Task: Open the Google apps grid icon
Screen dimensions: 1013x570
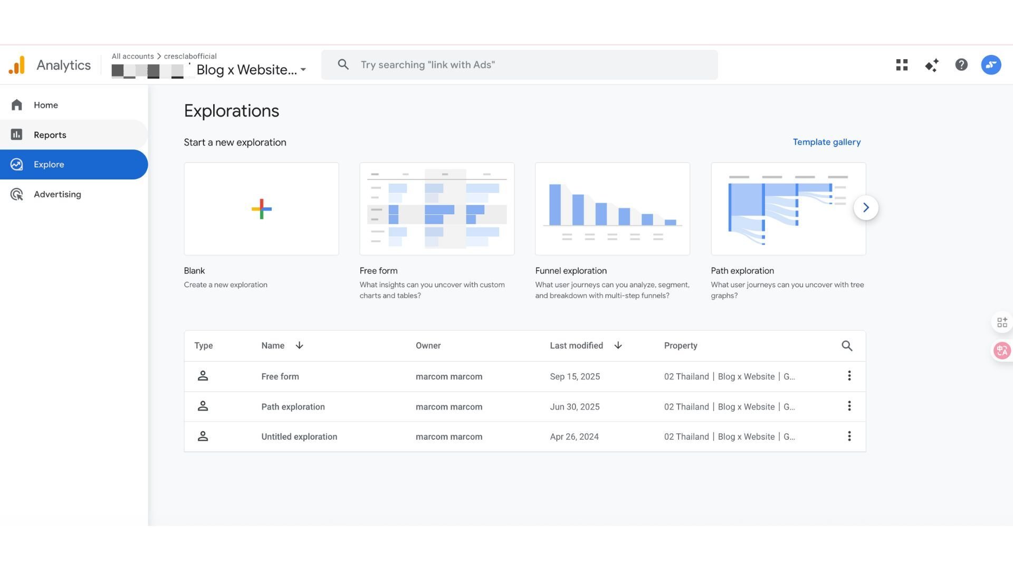Action: pos(902,65)
